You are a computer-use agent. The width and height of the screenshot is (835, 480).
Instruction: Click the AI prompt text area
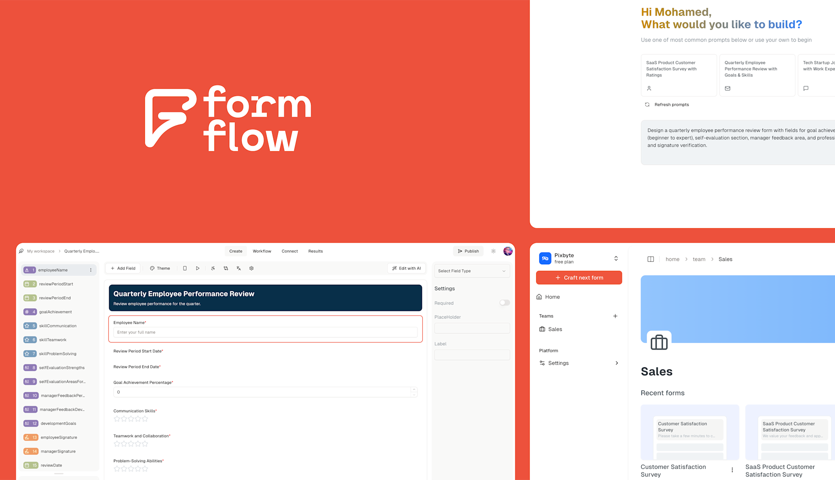pos(738,143)
